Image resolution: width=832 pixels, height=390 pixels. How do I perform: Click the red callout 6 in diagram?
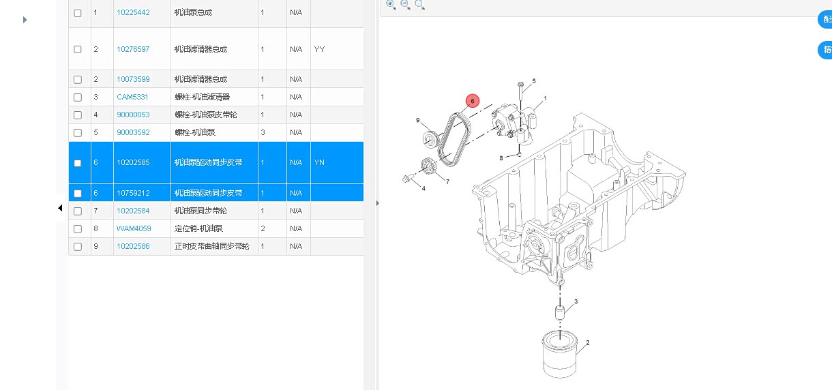pos(472,101)
